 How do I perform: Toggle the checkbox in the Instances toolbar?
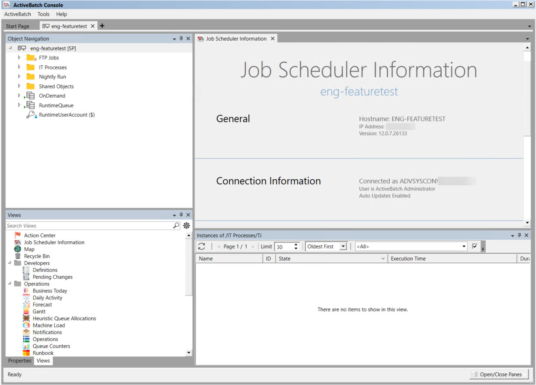point(475,246)
